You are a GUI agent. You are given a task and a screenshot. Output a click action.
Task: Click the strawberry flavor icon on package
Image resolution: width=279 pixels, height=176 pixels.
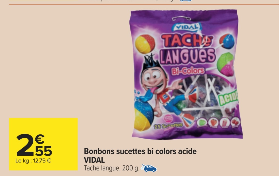[x=214, y=123]
